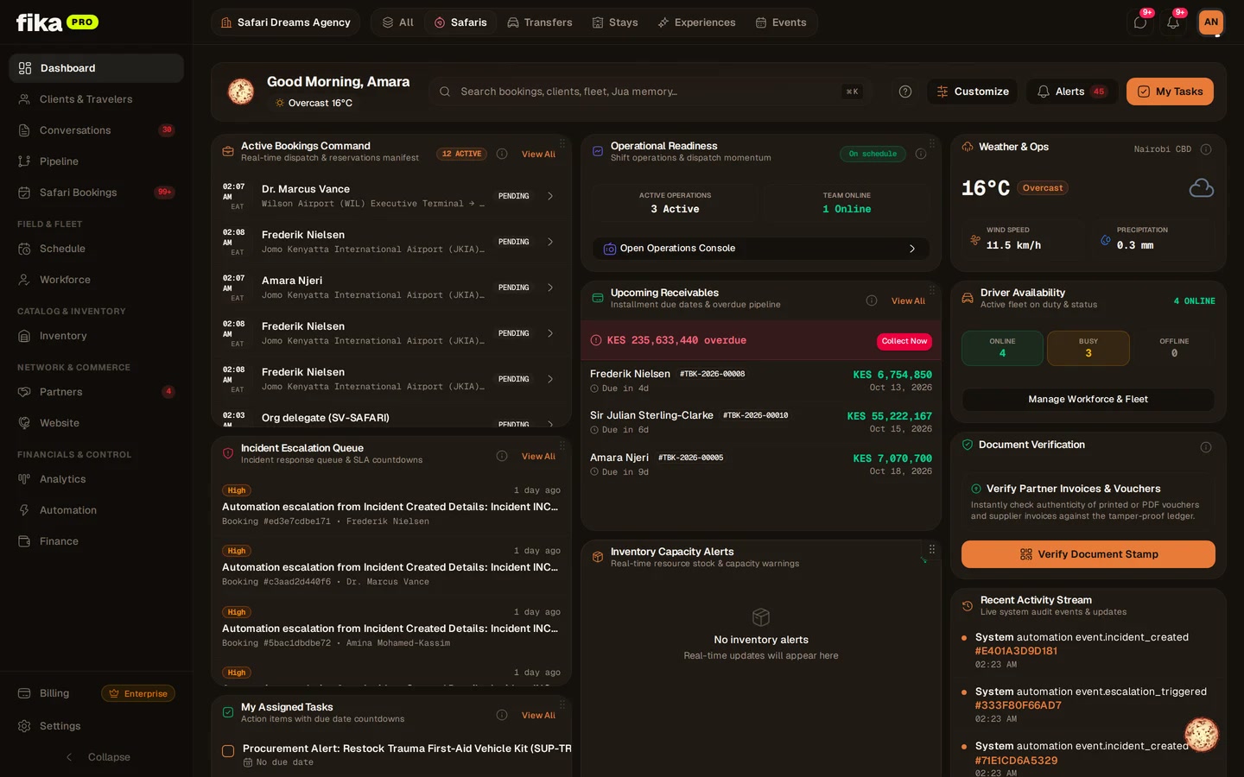Image resolution: width=1244 pixels, height=777 pixels.
Task: Click the help question mark icon
Action: pyautogui.click(x=905, y=92)
